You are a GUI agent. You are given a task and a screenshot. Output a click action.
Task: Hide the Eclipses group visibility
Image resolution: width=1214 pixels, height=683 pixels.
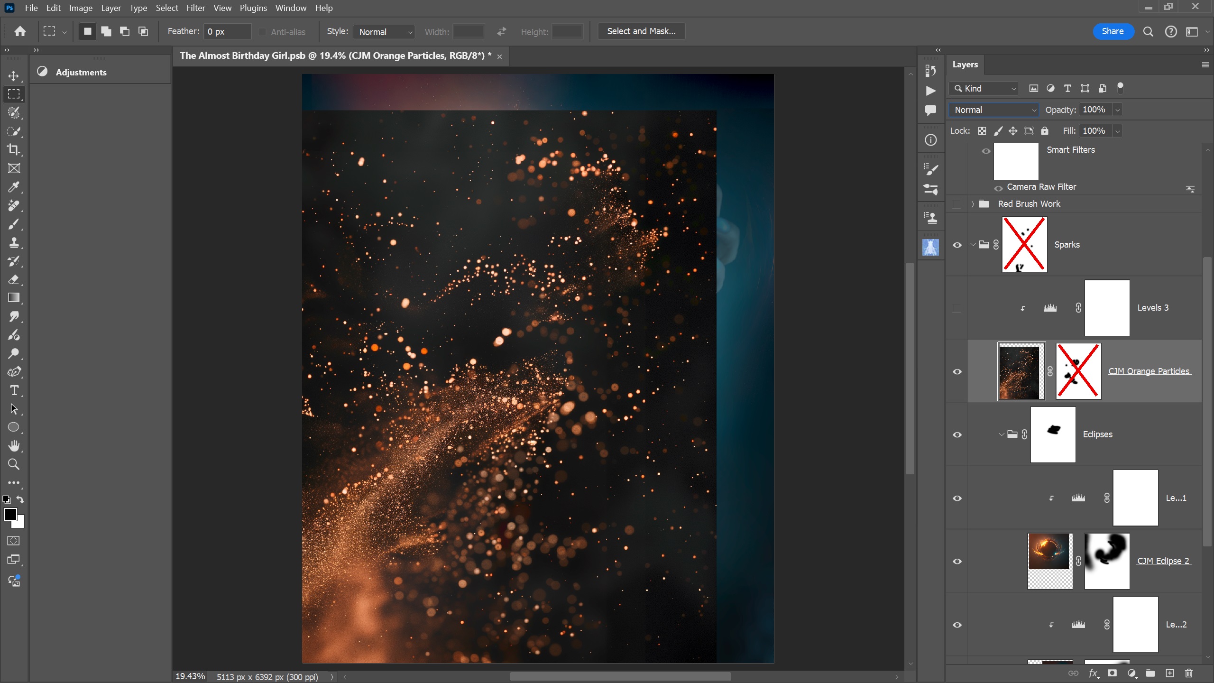coord(957,434)
